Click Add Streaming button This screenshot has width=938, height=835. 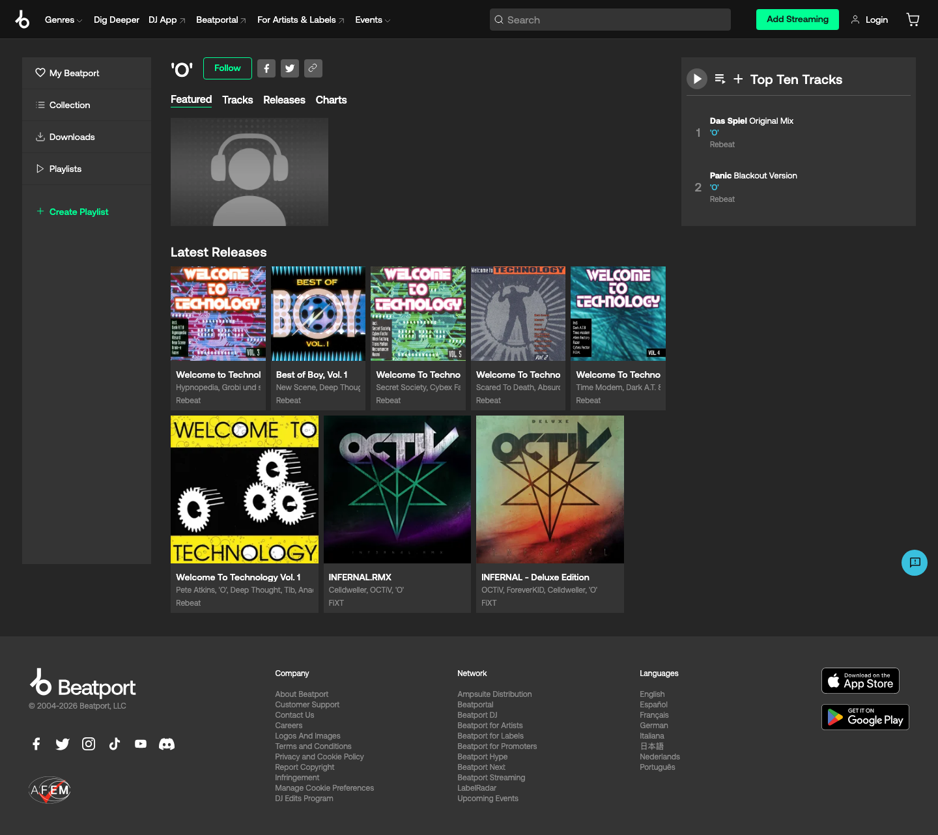[x=797, y=20]
